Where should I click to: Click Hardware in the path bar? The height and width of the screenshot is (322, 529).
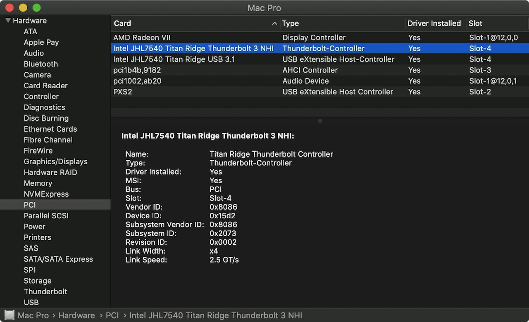[x=76, y=315]
